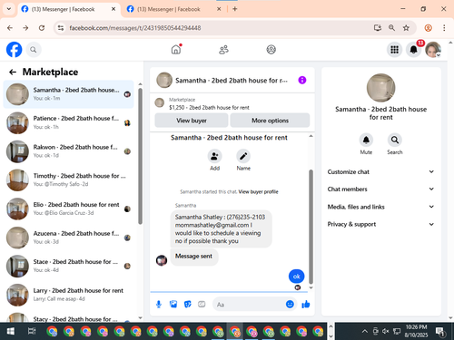This screenshot has width=454, height=340.
Task: Click the Message sent bubble
Action: [x=194, y=257]
